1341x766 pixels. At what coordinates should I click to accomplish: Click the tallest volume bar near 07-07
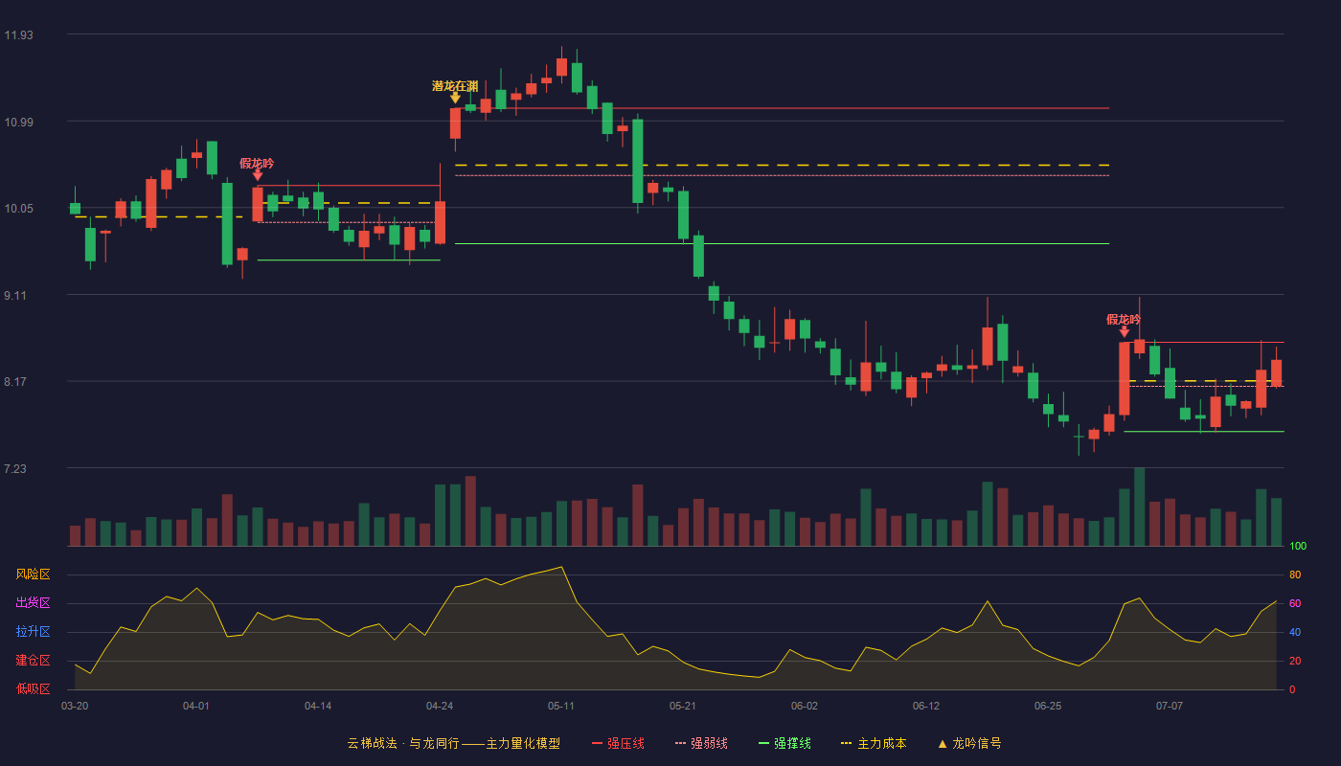(1140, 507)
